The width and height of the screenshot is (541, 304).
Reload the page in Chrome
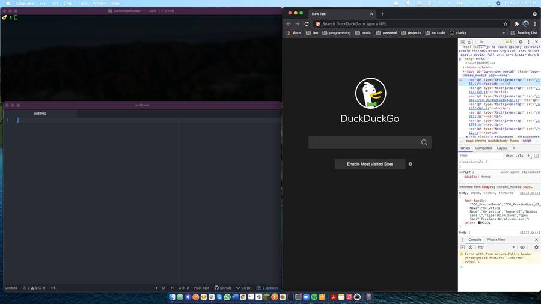pyautogui.click(x=307, y=24)
